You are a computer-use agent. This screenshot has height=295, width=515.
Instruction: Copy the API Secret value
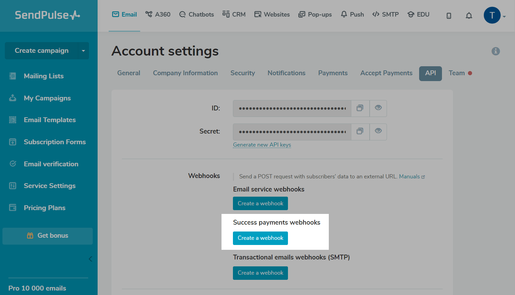(360, 131)
